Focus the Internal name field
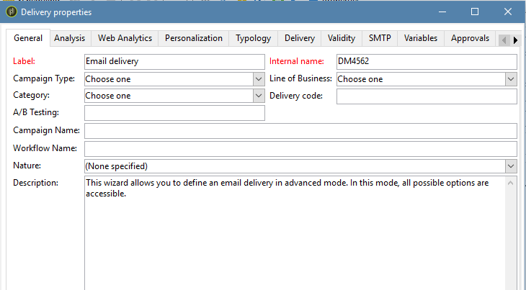This screenshot has height=290, width=526. pyautogui.click(x=426, y=62)
